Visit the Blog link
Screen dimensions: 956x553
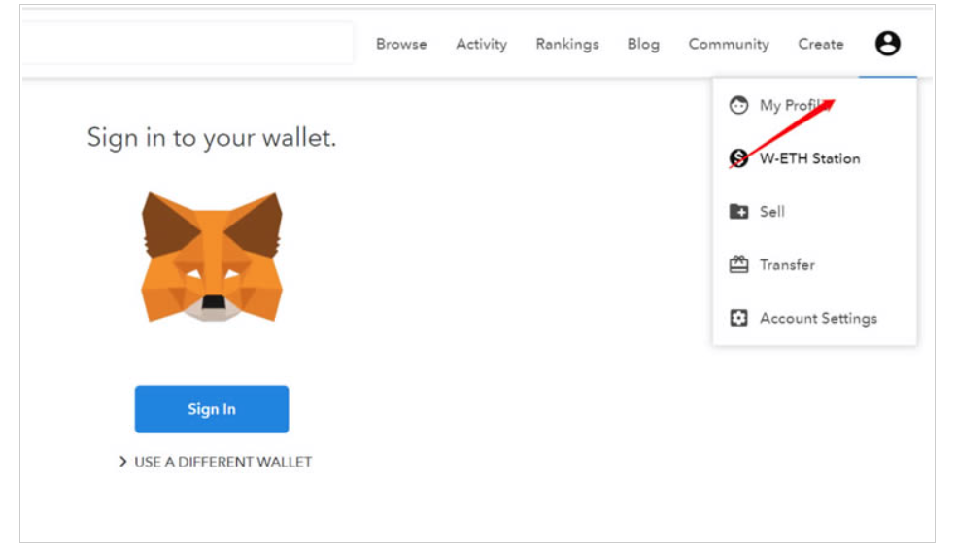tap(643, 44)
